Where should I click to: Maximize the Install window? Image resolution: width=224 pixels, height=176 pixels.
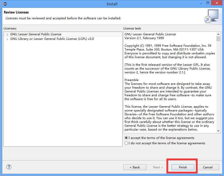(x=208, y=3)
